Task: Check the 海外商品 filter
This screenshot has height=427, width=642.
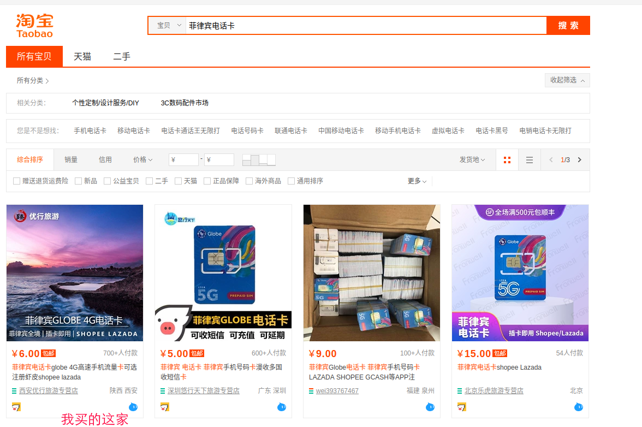Action: pos(249,181)
